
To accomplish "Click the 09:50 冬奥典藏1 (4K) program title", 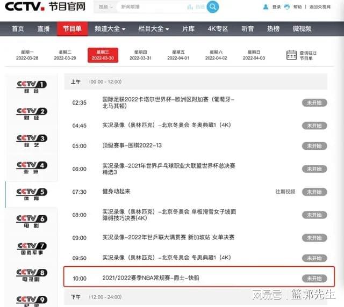I will click(167, 258).
